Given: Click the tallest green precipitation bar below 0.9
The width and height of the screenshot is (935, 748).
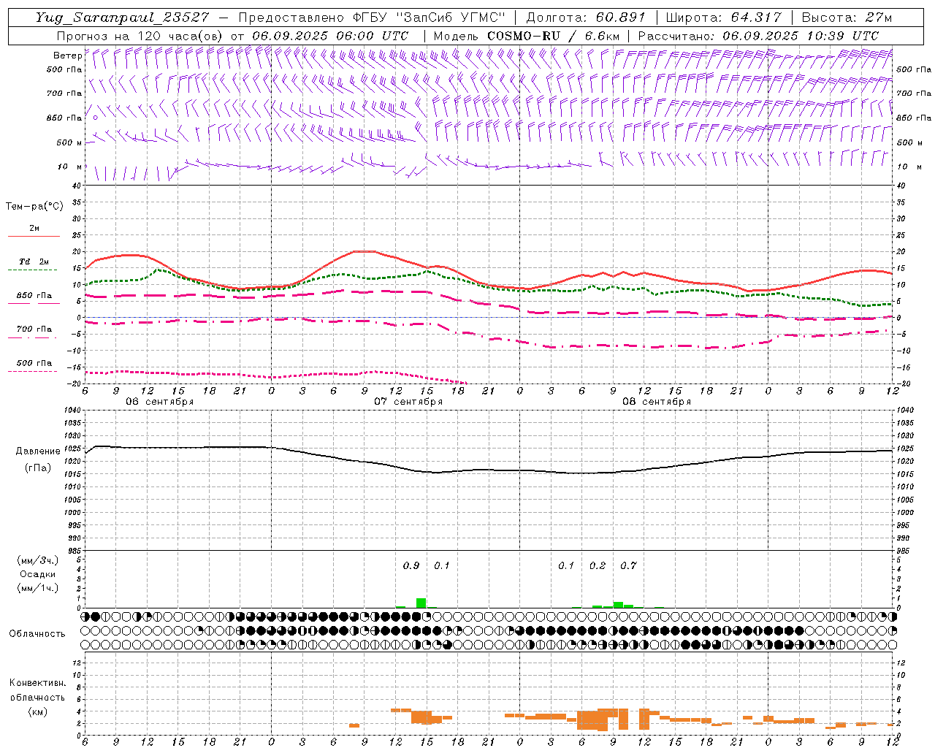Looking at the screenshot, I should point(421,603).
